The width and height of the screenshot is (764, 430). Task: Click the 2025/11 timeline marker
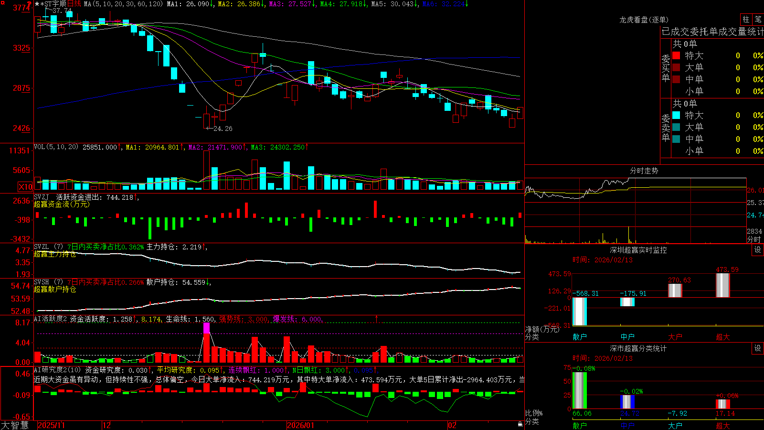click(x=51, y=425)
